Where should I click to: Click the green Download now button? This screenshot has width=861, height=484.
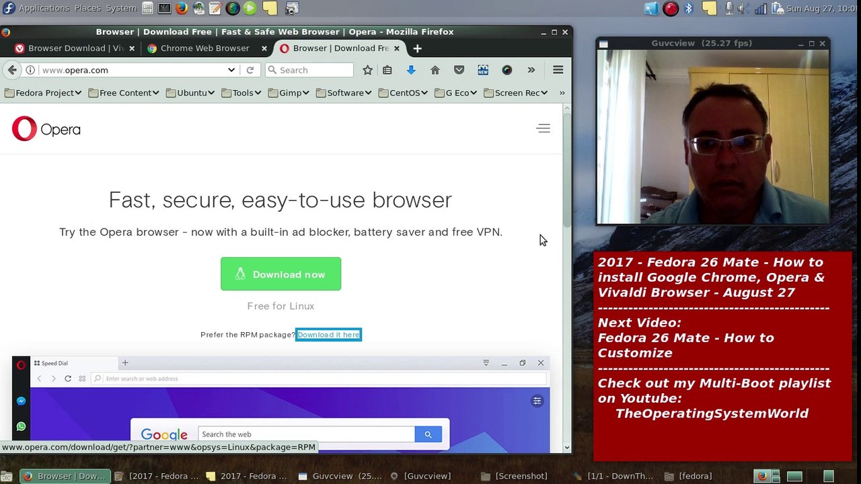point(280,274)
